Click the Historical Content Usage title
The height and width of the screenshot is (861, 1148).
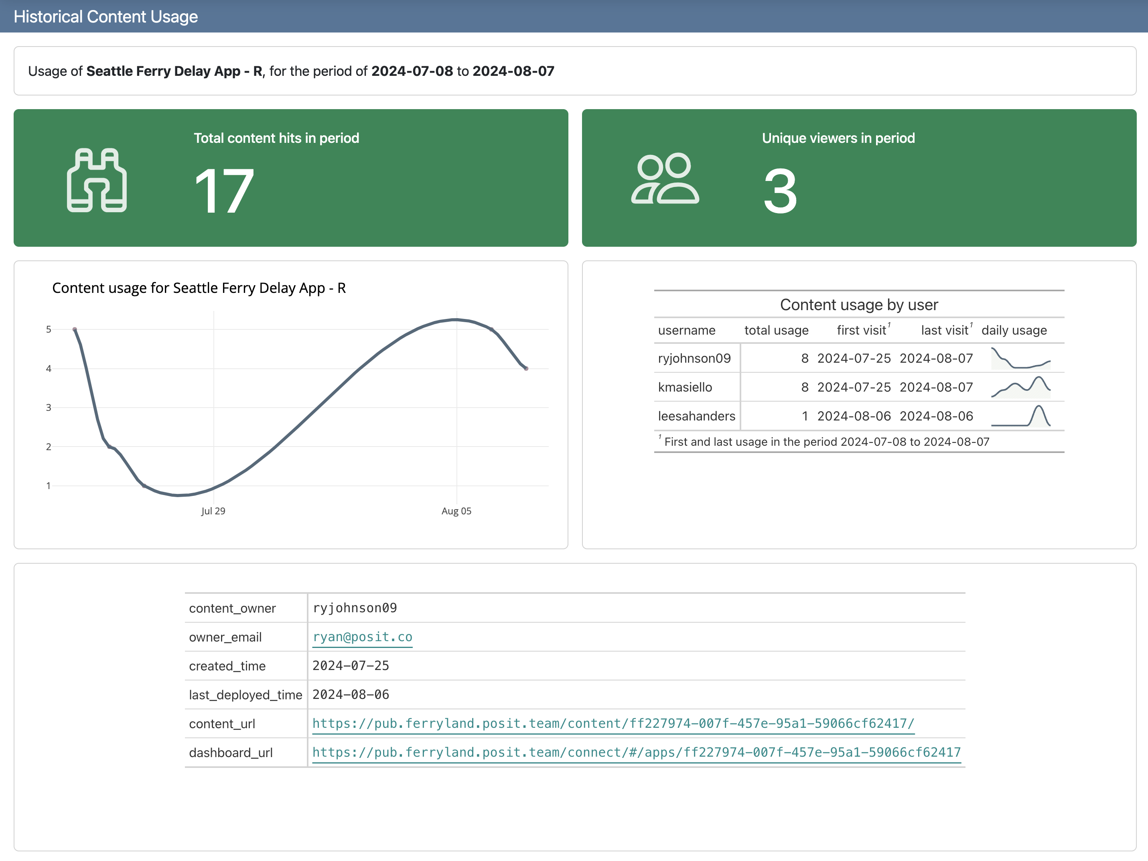click(x=105, y=16)
